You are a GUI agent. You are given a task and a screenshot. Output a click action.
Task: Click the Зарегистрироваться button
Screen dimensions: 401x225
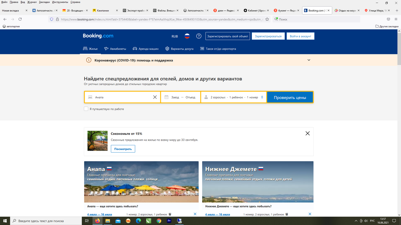point(268,36)
